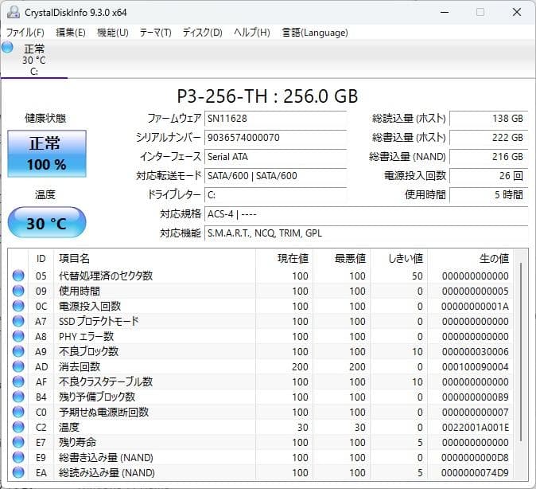Click the transfer mode field SATA/600 | SATA/600
This screenshot has width=536, height=489.
pyautogui.click(x=275, y=176)
